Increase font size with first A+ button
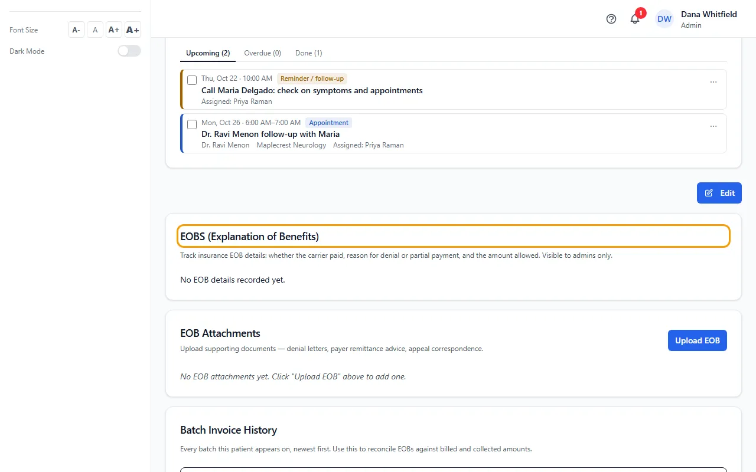 pyautogui.click(x=114, y=30)
